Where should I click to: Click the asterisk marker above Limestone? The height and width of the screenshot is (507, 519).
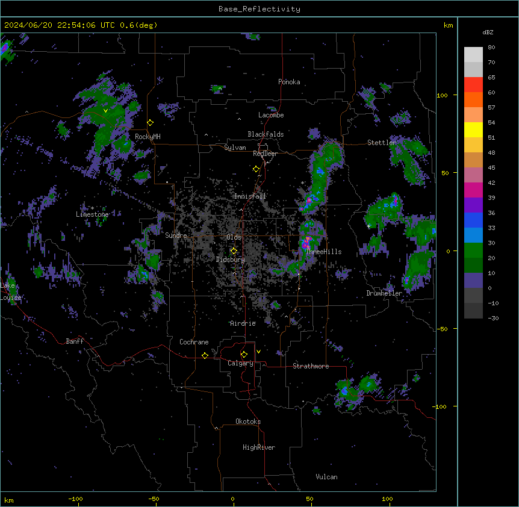tap(92, 208)
